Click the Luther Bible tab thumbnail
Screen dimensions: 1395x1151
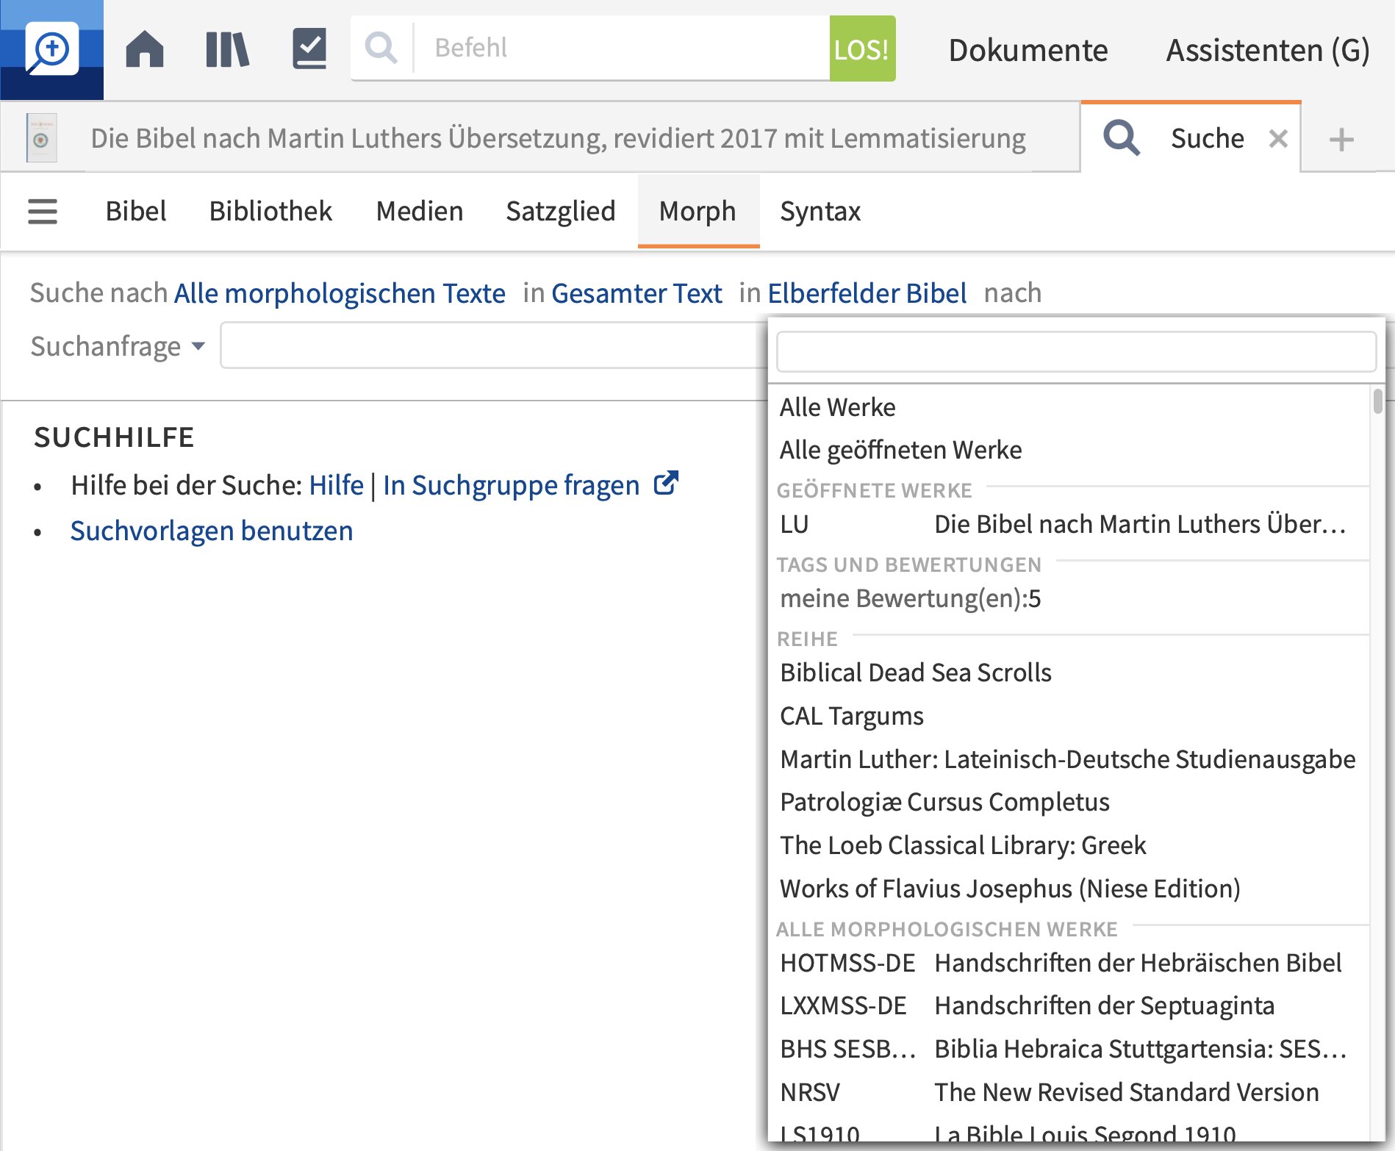tap(41, 138)
